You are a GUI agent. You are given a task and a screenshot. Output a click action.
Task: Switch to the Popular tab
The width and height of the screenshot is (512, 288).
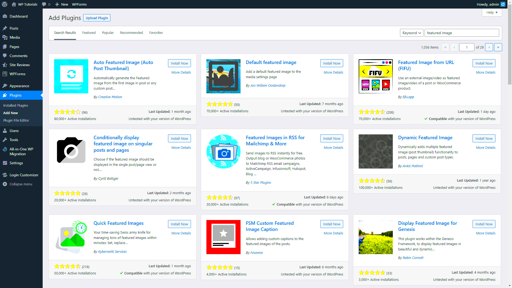(108, 33)
